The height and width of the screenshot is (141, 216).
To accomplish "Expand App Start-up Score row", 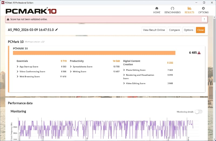I will click(x=18, y=67).
